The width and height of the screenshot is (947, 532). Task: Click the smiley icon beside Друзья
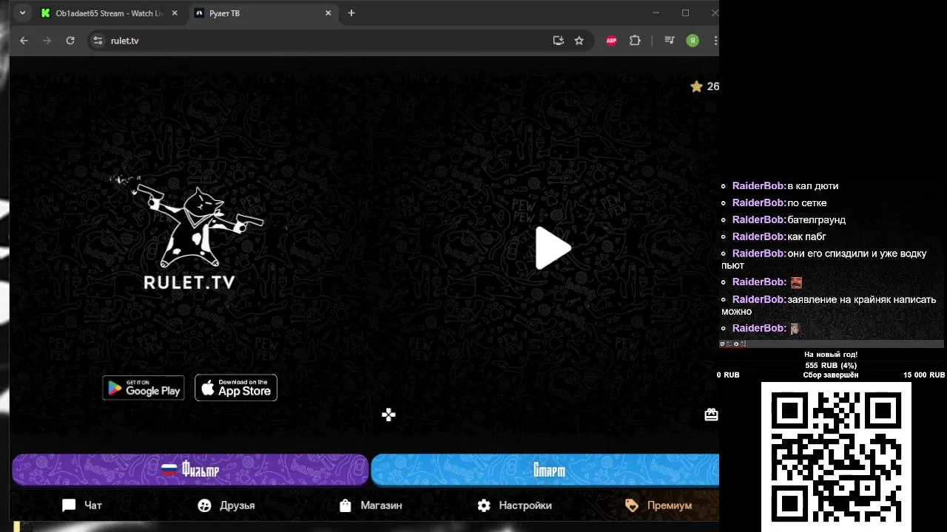205,505
